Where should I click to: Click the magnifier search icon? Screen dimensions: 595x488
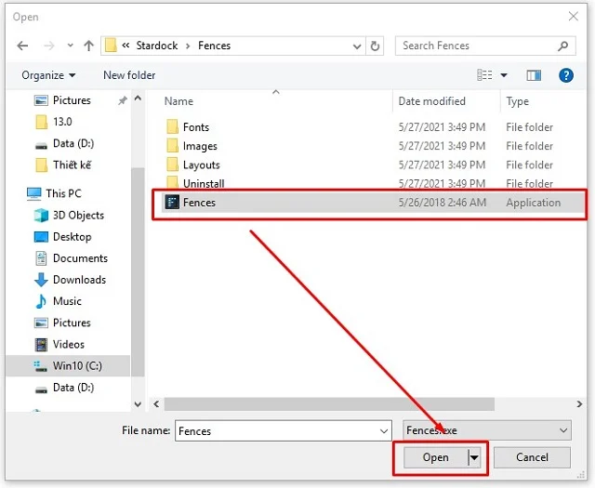563,46
